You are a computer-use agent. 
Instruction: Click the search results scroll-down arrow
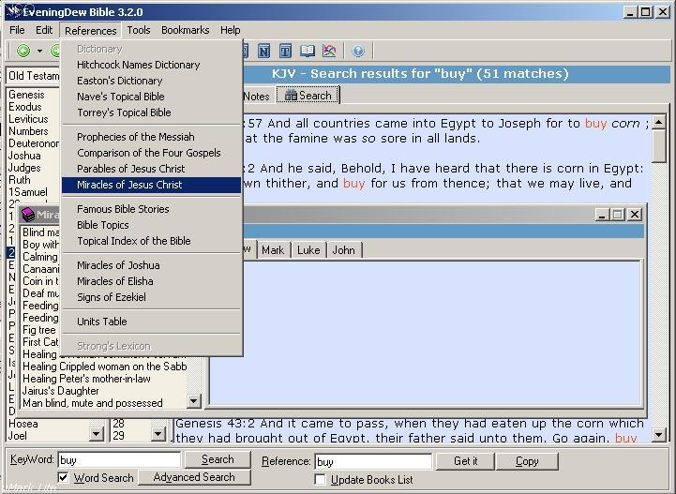[658, 435]
